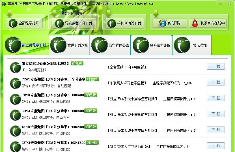
Task: Select the 凯立德程序下载 tab
Action: (26, 45)
